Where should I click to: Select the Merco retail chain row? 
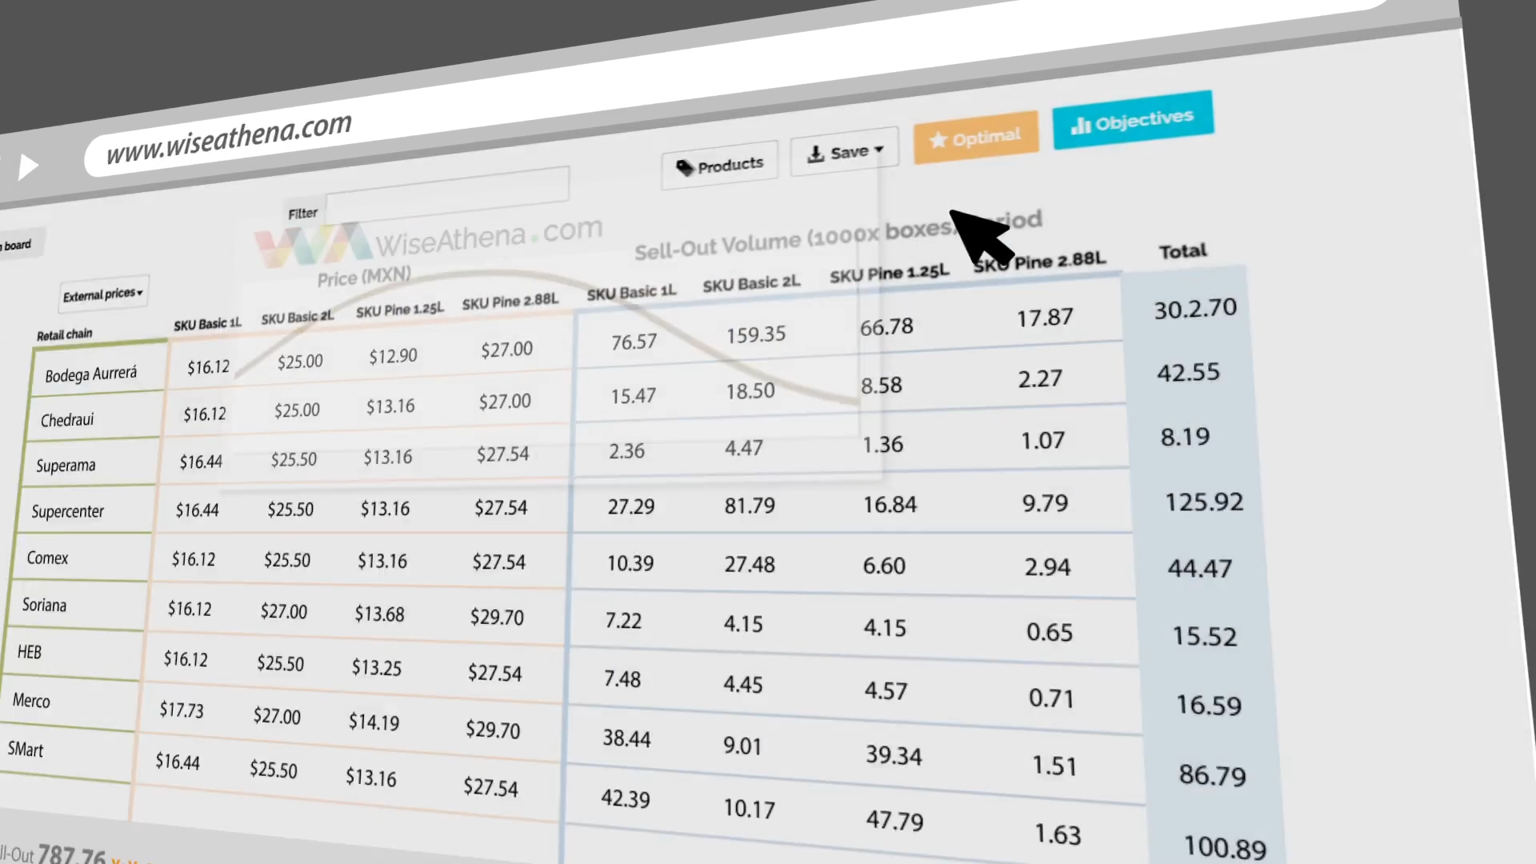[31, 701]
